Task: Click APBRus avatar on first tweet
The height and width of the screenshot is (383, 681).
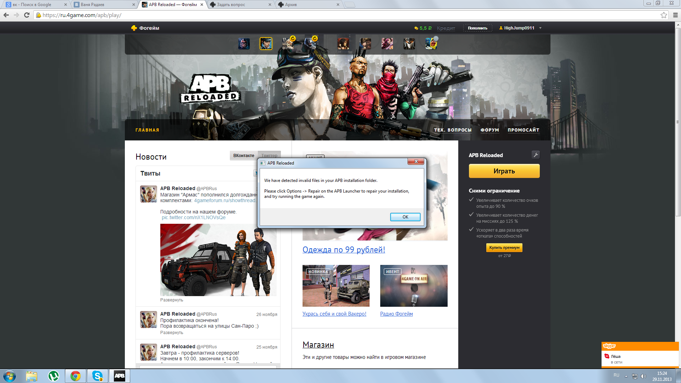Action: [x=149, y=194]
